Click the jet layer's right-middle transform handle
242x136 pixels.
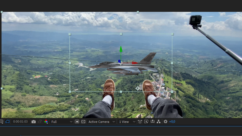172,63
